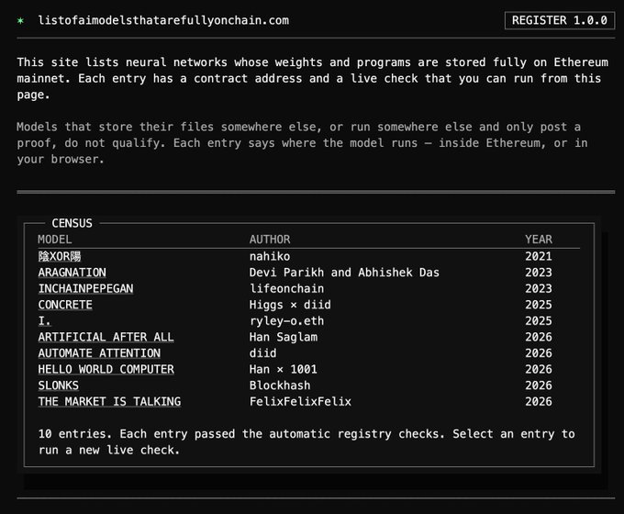Viewport: 624px width, 514px height.
Task: Click year 2025 in CONCRETE row
Action: 539,305
